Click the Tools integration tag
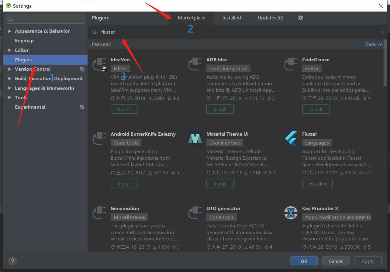Viewport: 390px width, 272px height. pos(228,69)
